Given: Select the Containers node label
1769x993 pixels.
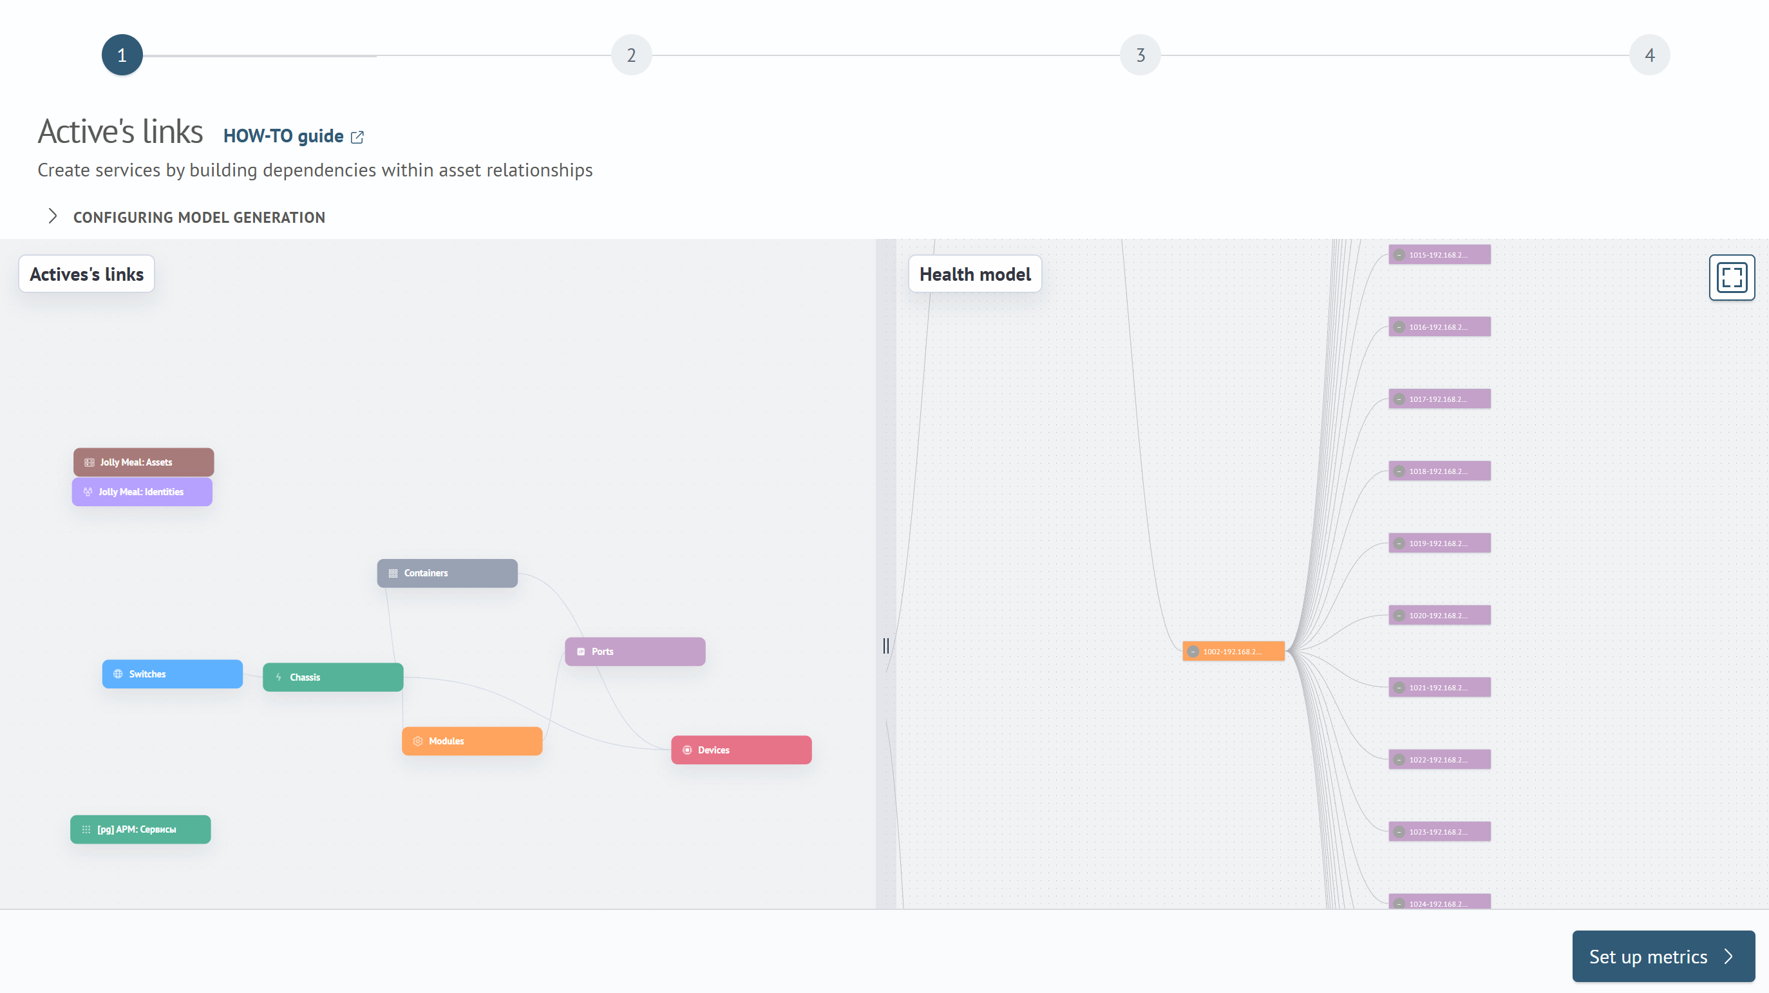Looking at the screenshot, I should [426, 573].
